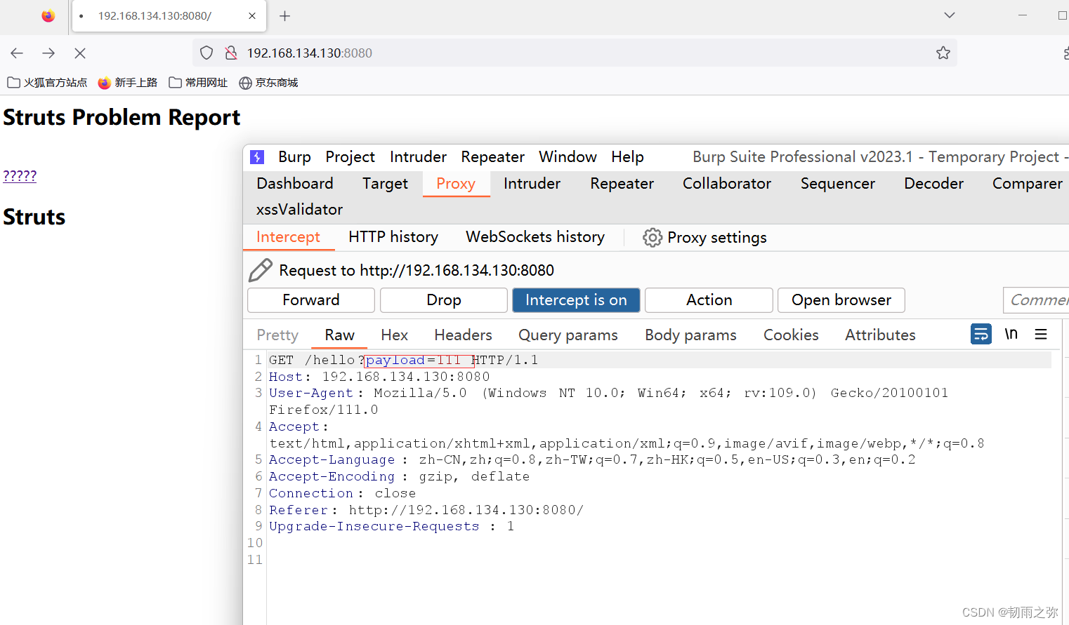Open the Help menu
Screen dimensions: 1069x625
click(x=627, y=156)
